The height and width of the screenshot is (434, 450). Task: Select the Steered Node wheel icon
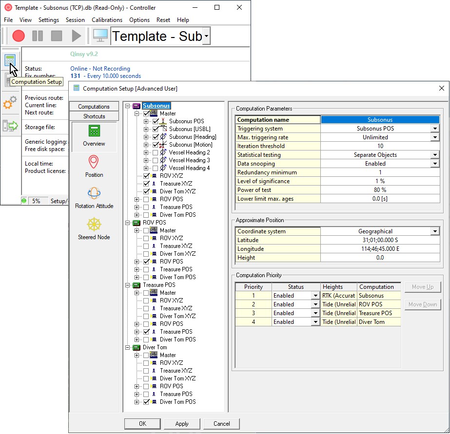[x=94, y=225]
